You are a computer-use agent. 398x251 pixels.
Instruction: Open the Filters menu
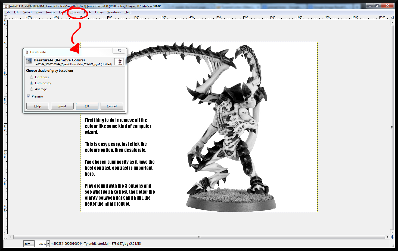click(99, 12)
